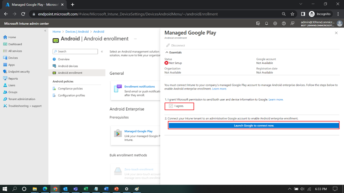Open a new browser tab
Screen dimensions: 344x193
72,5
